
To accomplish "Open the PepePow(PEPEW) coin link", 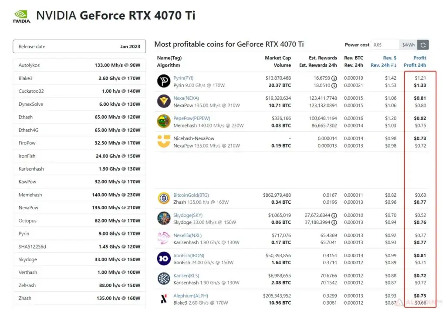I will click(x=192, y=118).
